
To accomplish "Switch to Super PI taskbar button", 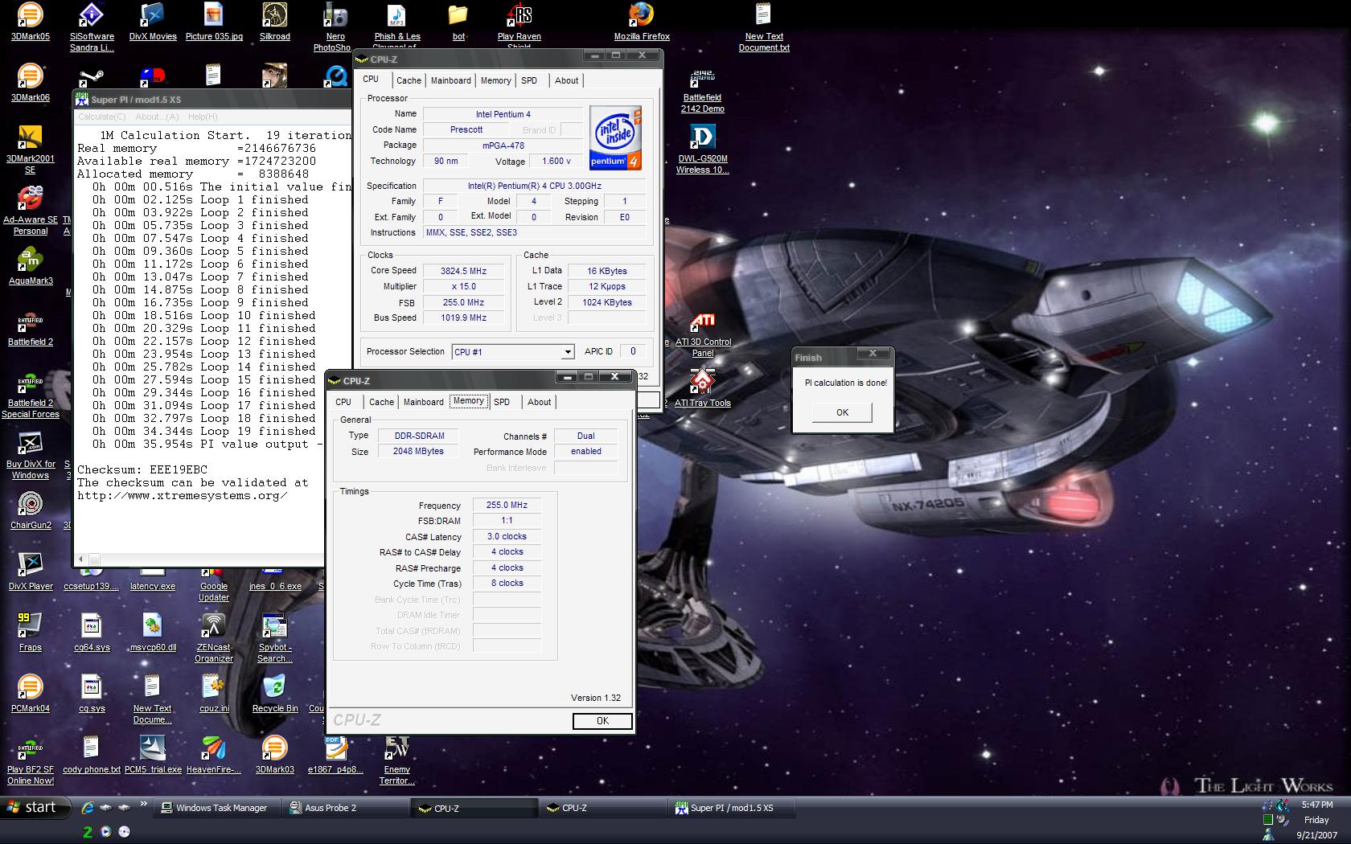I will click(732, 808).
